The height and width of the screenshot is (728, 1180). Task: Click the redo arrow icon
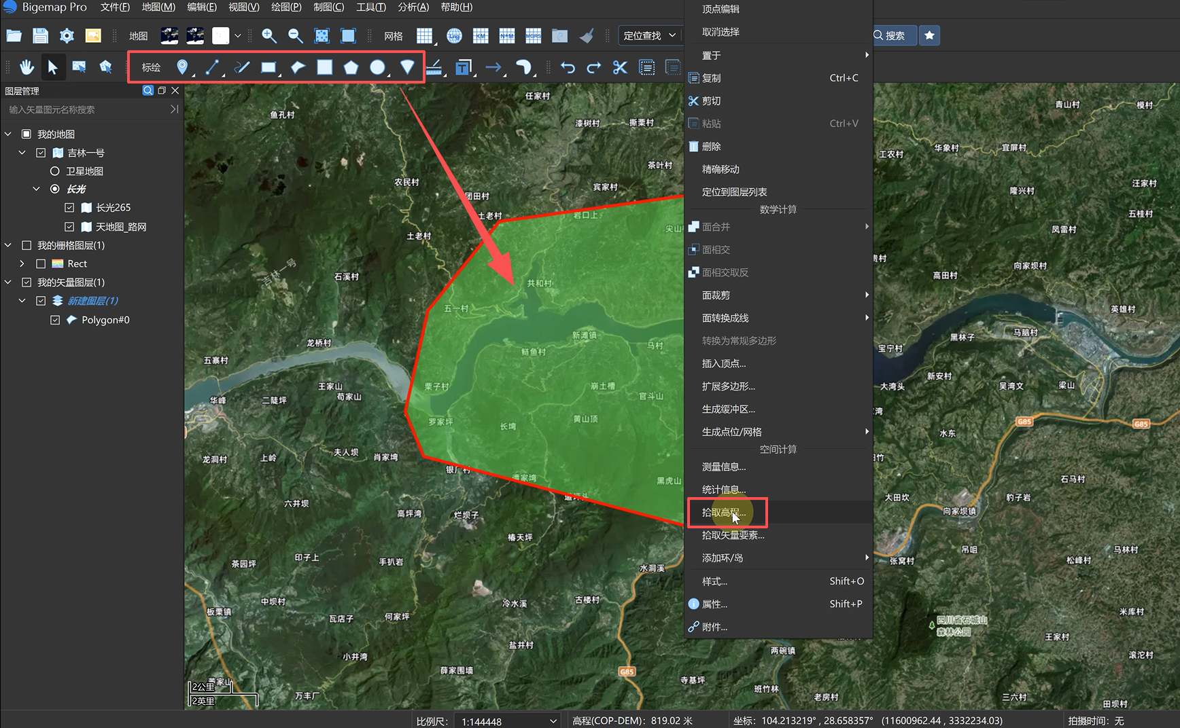pyautogui.click(x=593, y=67)
